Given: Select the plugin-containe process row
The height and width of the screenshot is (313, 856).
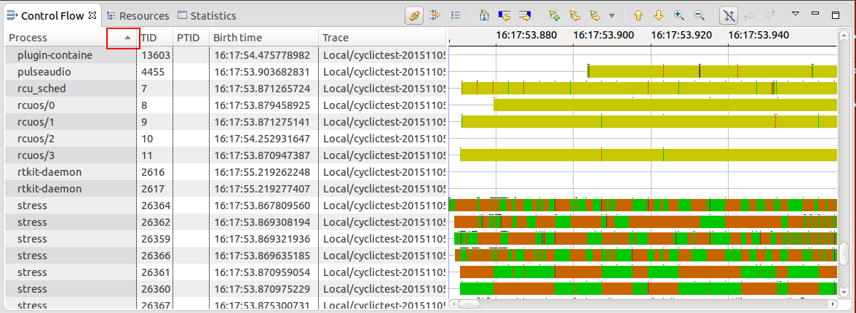Looking at the screenshot, I should pos(226,55).
